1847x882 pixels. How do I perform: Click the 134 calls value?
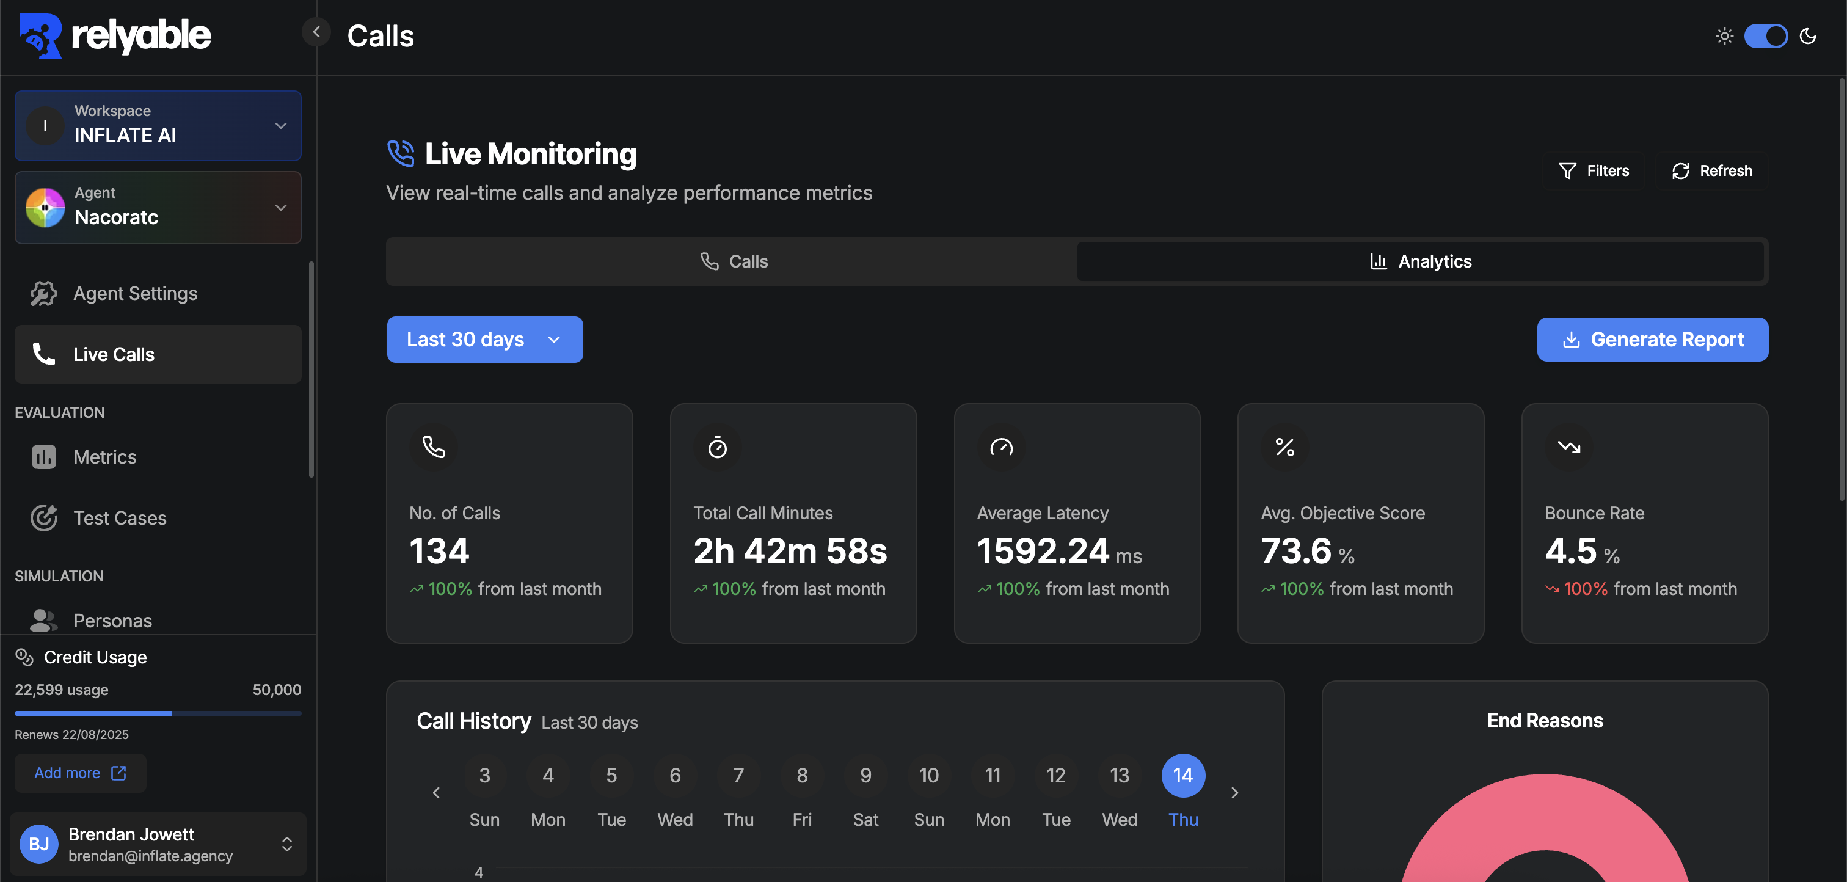coord(439,551)
